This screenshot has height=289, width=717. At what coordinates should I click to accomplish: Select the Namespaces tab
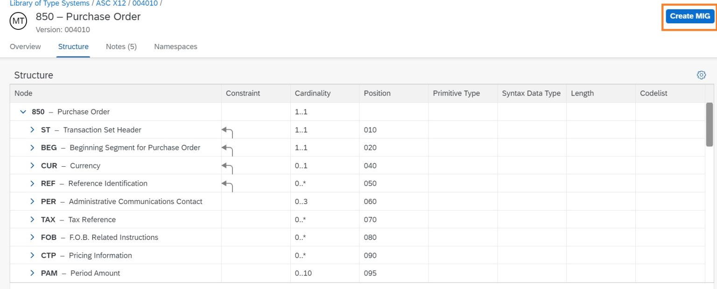tap(176, 46)
